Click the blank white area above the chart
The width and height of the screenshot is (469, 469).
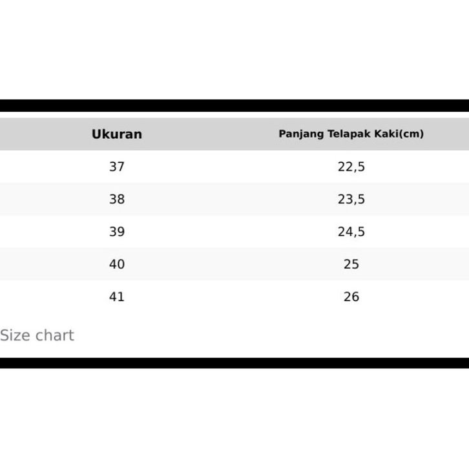[x=234, y=48]
